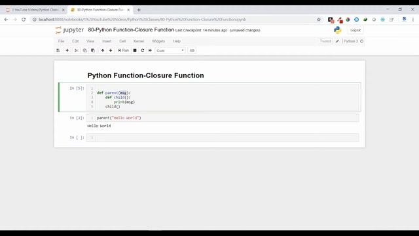This screenshot has height=236, width=419.
Task: Insert a cell below with plus icon
Action: (x=67, y=50)
